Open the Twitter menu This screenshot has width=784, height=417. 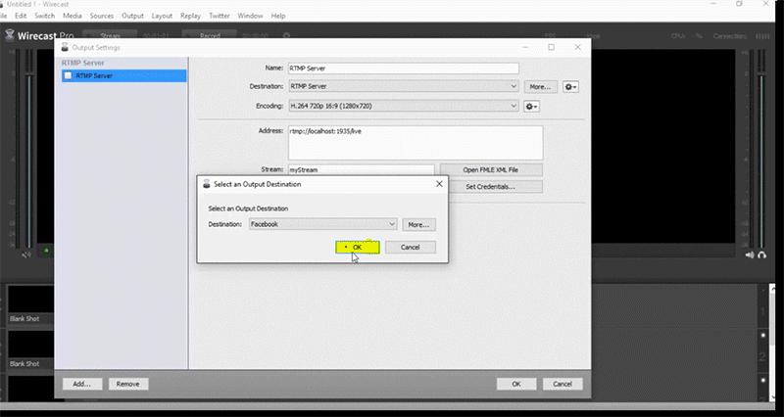click(219, 16)
